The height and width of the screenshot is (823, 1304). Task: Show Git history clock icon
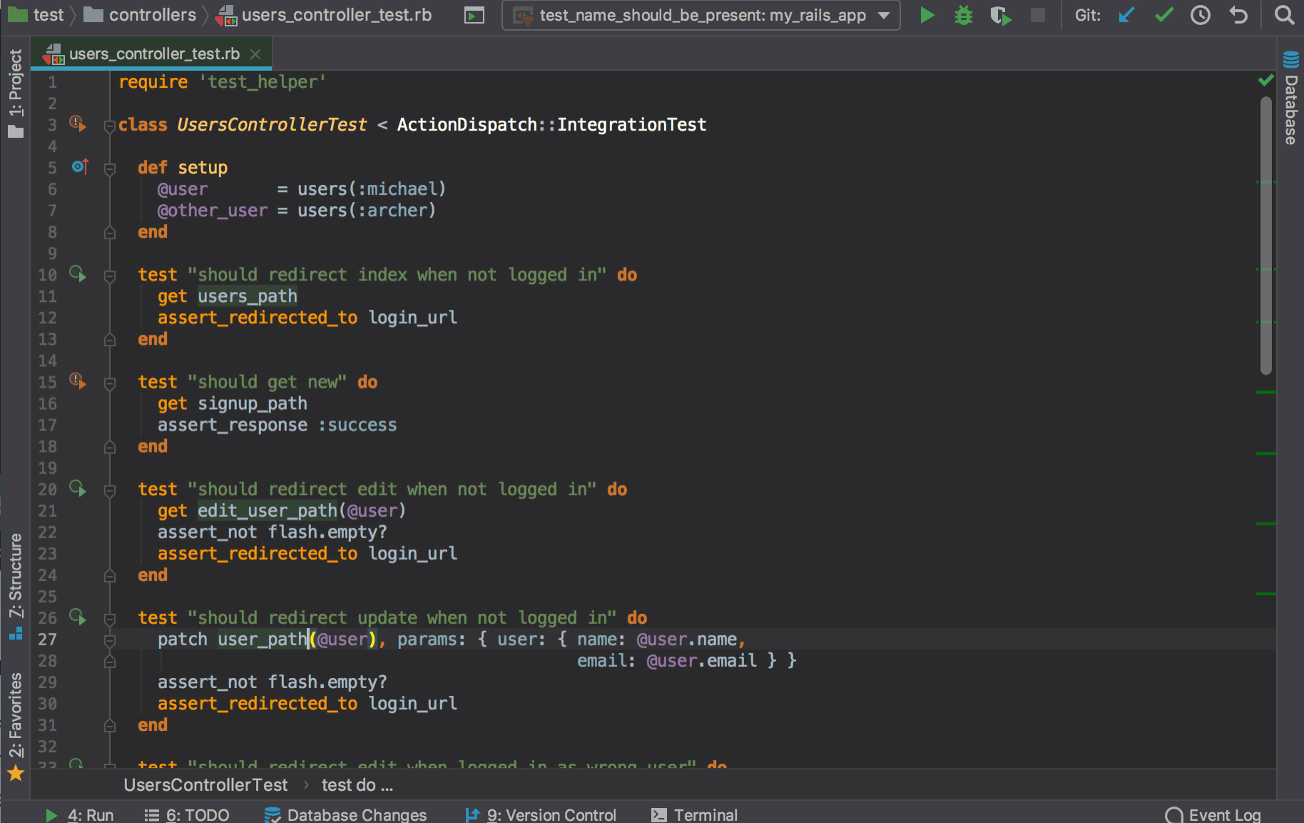pyautogui.click(x=1201, y=15)
